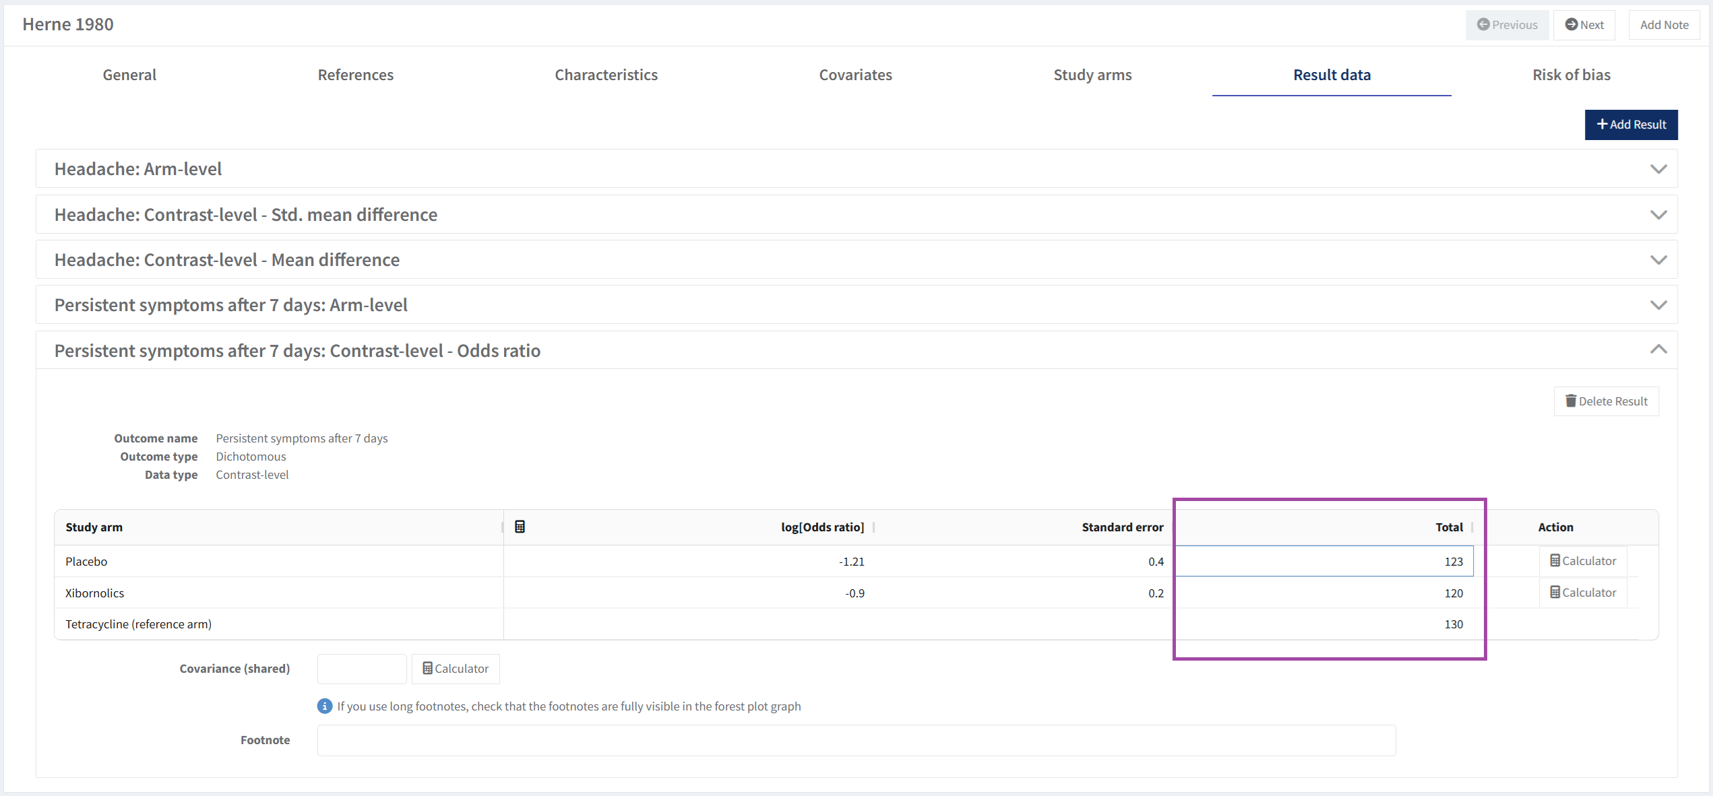
Task: Go to Next study arrow button
Action: click(1584, 25)
